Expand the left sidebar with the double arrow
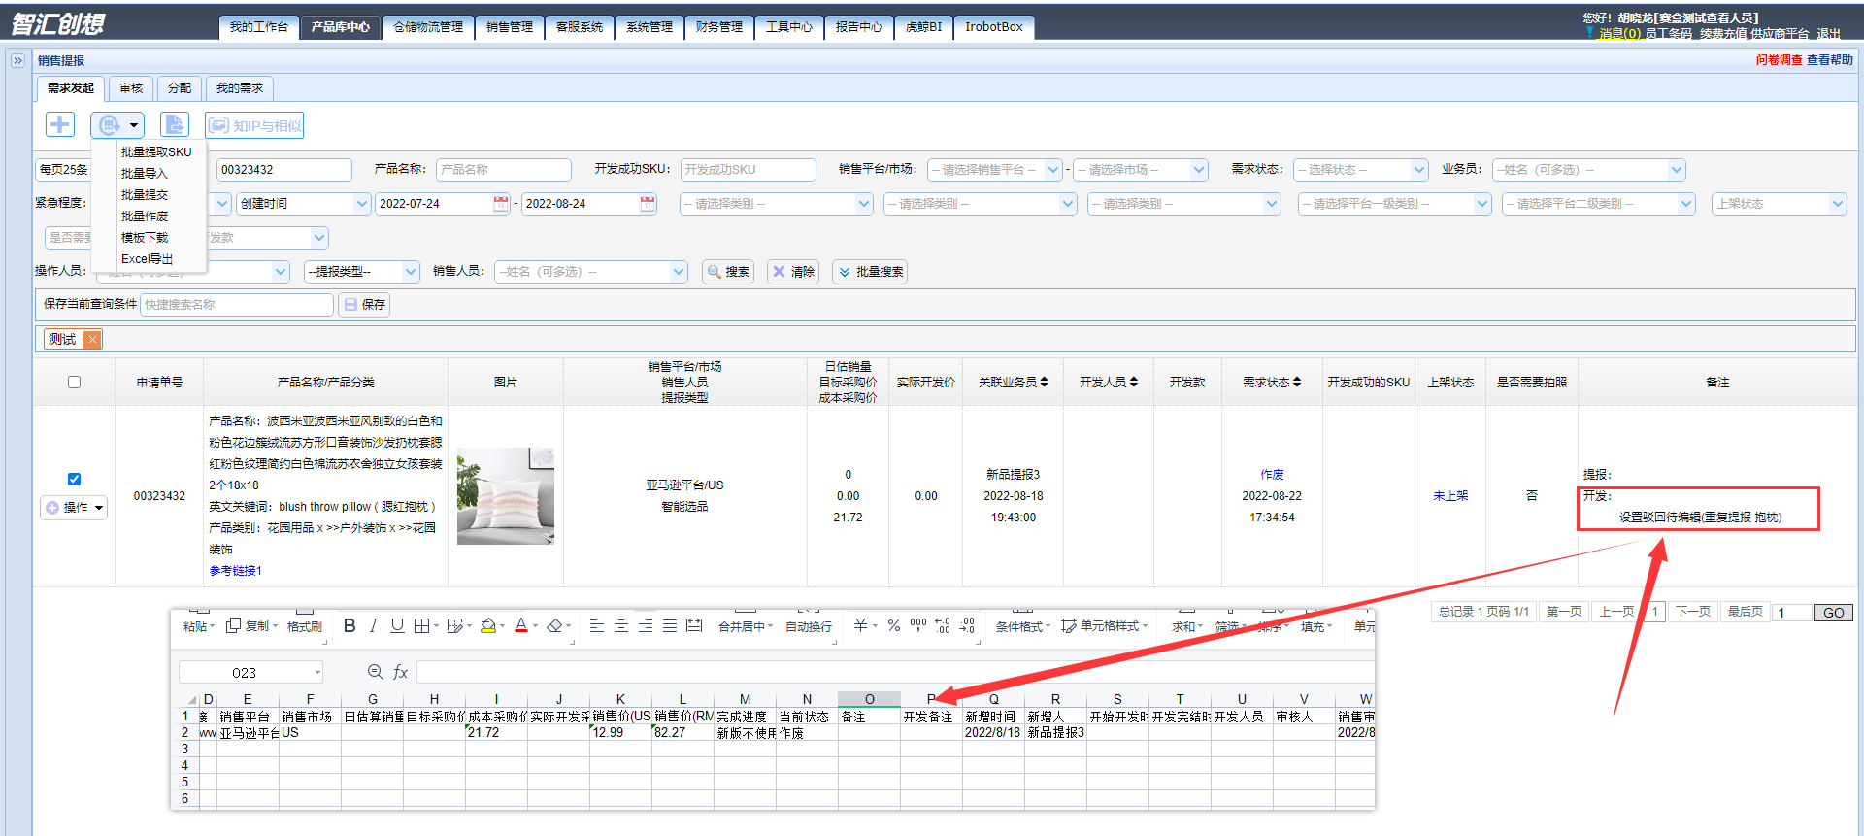1864x836 pixels. pos(17,60)
